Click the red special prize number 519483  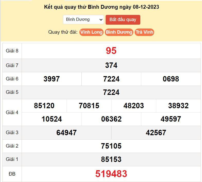click(x=111, y=174)
